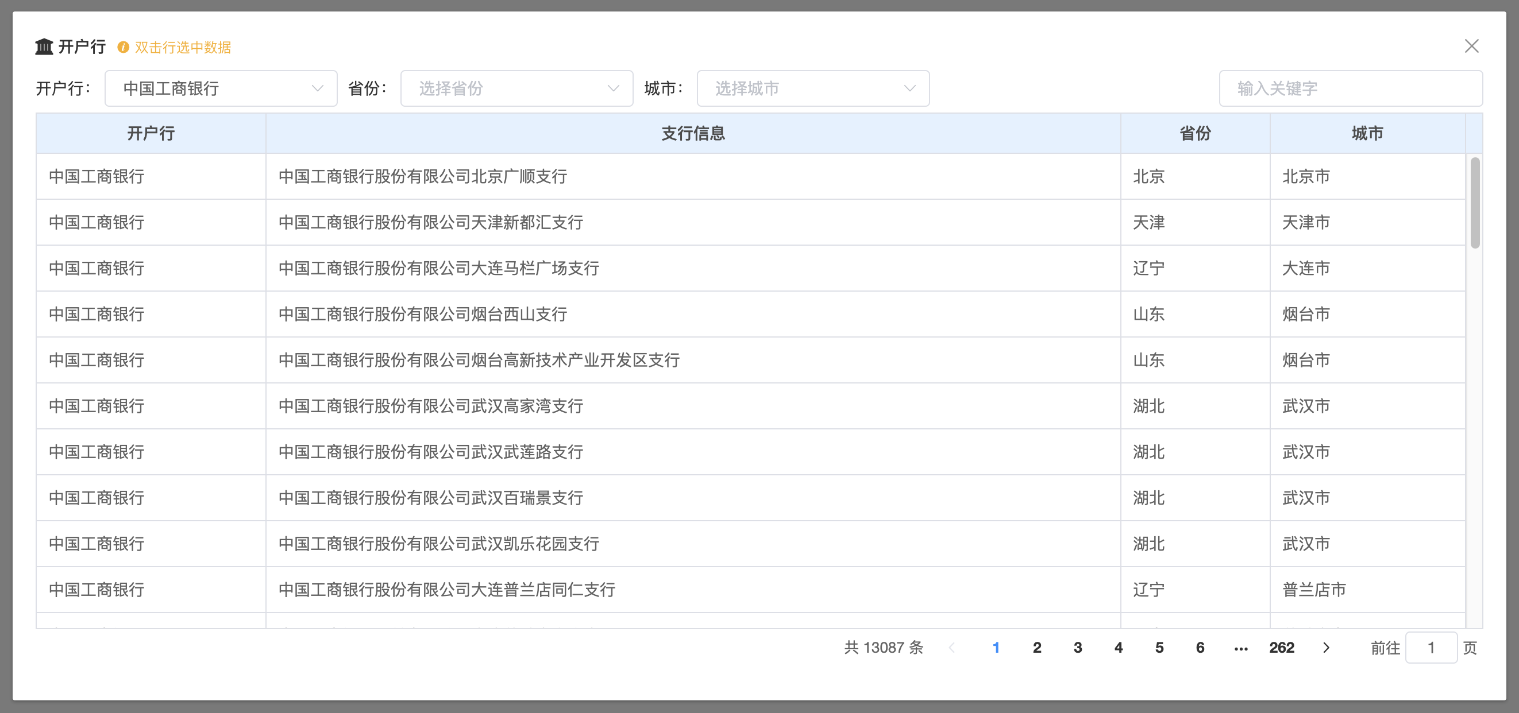Select pagination page 6
The height and width of the screenshot is (713, 1519).
[1200, 648]
